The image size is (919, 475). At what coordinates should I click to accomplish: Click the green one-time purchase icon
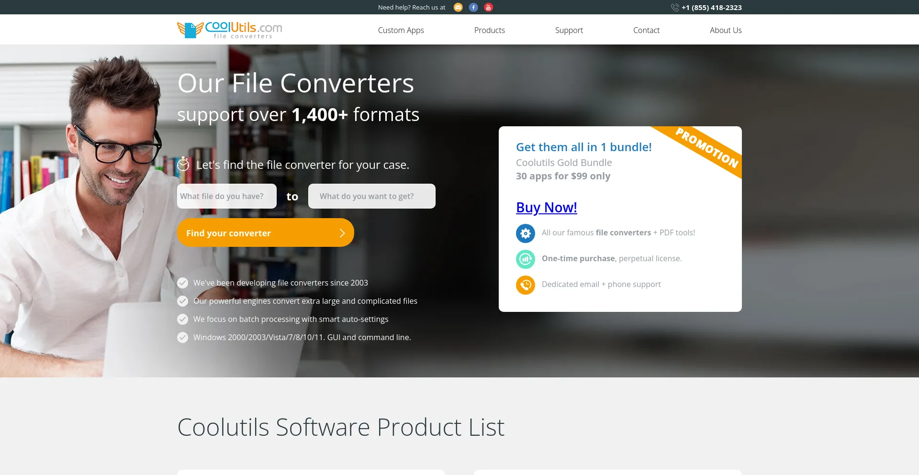526,259
